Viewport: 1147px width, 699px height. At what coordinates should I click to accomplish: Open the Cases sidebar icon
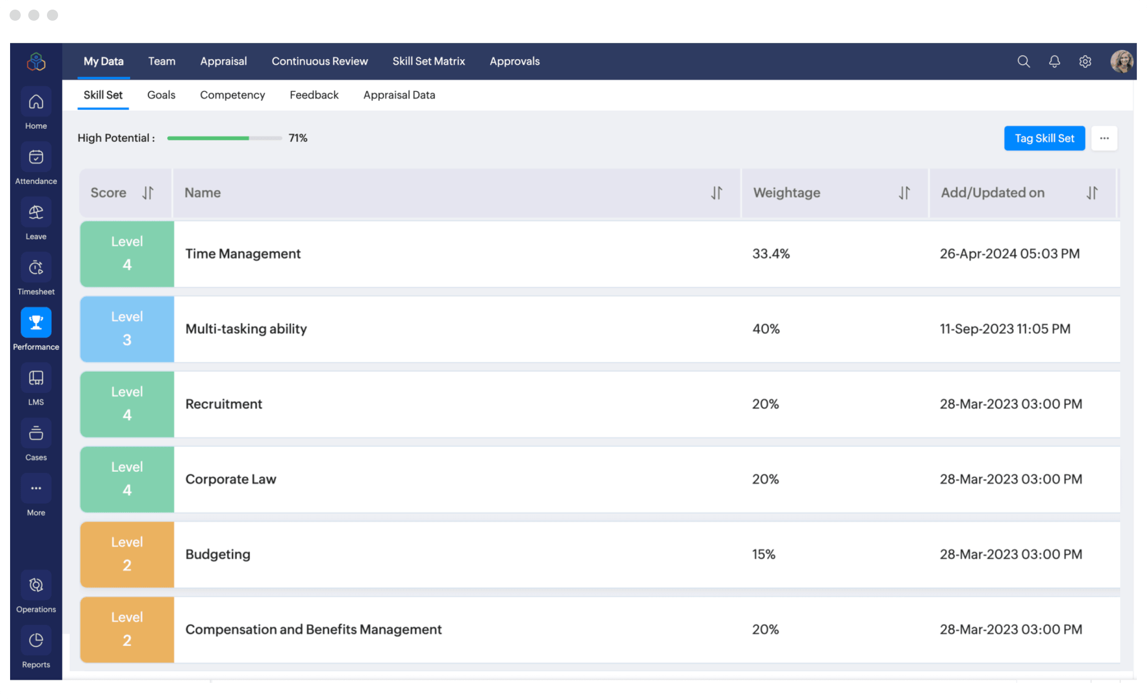pyautogui.click(x=36, y=433)
